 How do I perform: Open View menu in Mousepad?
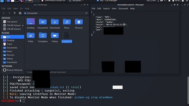coord(114,9)
